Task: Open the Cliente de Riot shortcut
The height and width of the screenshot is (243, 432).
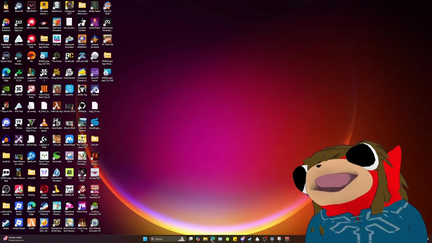Action: coord(31,42)
